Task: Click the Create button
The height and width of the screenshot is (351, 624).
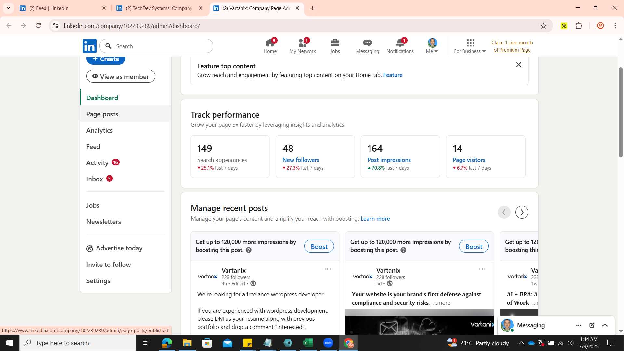Action: (106, 60)
